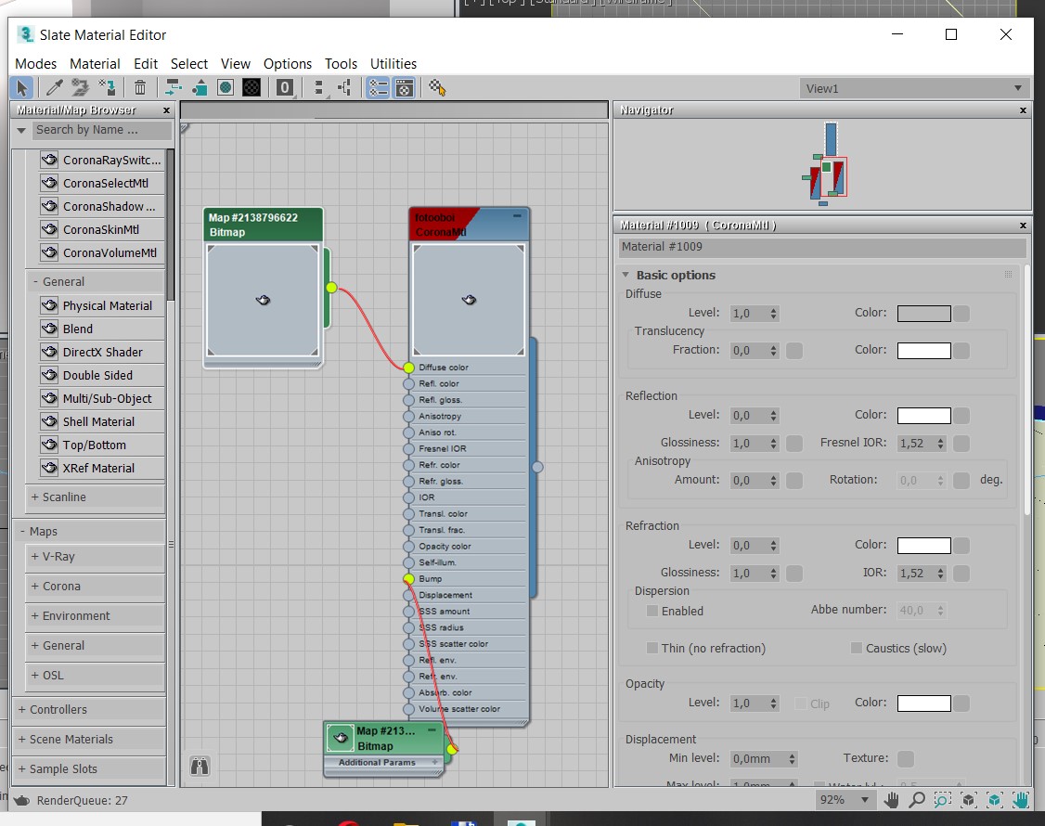Image resolution: width=1045 pixels, height=826 pixels.
Task: Check Thin (no refraction) option
Action: click(x=652, y=648)
